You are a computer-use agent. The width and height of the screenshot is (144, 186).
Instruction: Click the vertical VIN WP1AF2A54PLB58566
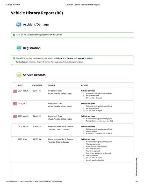137,167
